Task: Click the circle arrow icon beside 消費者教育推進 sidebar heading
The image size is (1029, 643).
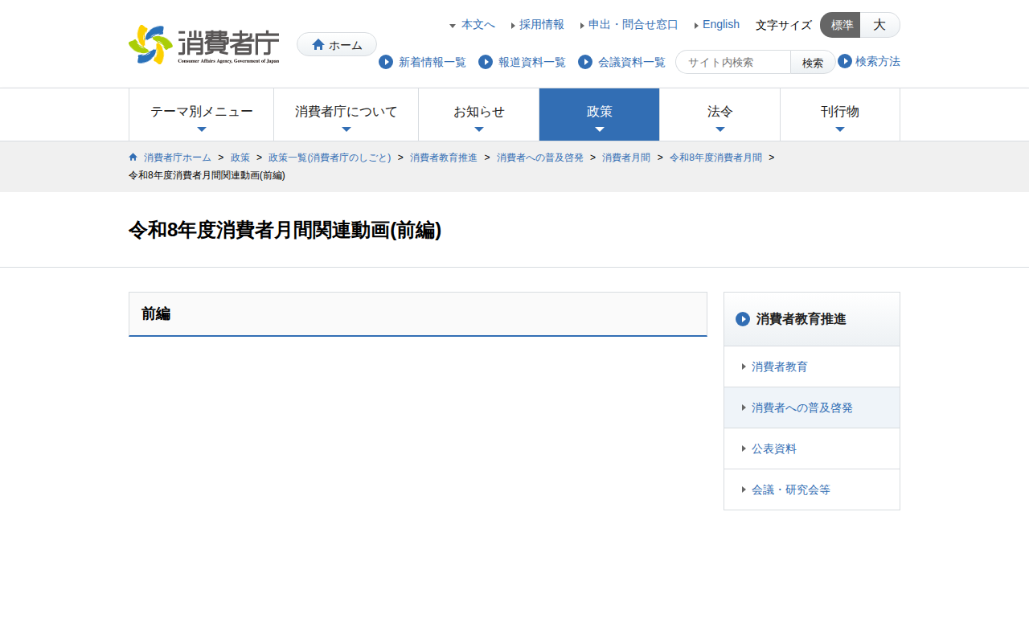Action: pos(743,319)
